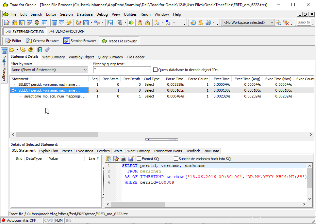This screenshot has width=316, height=224.
Task: Open the Transaction Waits tab
Action: (168, 151)
